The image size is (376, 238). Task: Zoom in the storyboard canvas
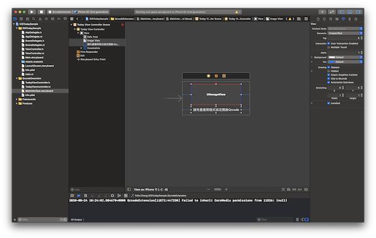coord(226,189)
